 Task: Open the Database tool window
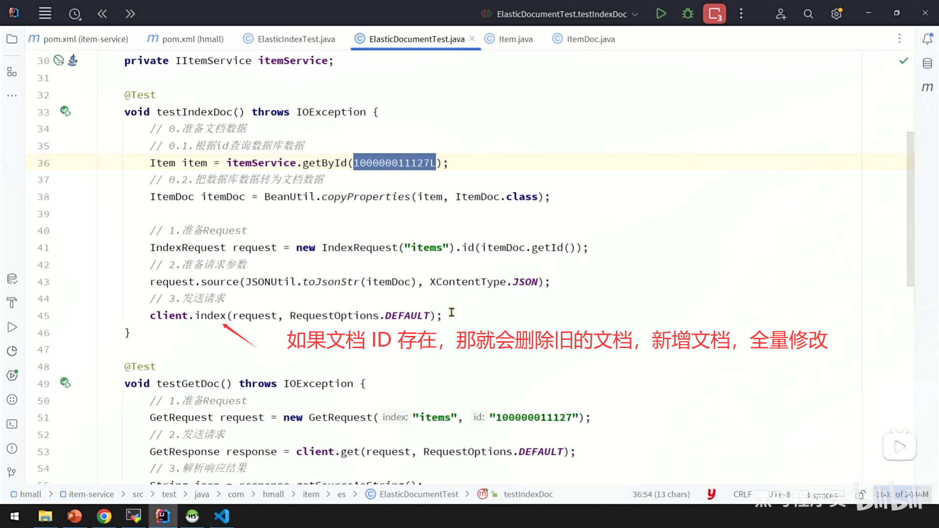tap(927, 63)
